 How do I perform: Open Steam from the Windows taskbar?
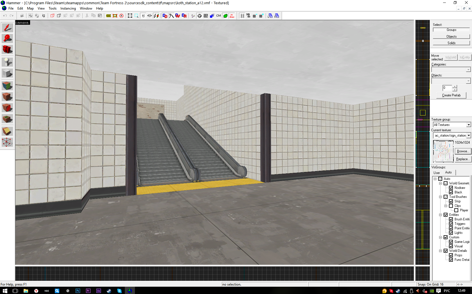pyautogui.click(x=109, y=291)
